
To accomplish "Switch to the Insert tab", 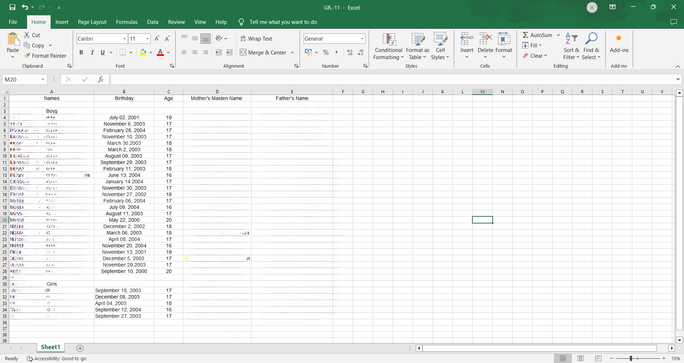I will click(x=62, y=22).
